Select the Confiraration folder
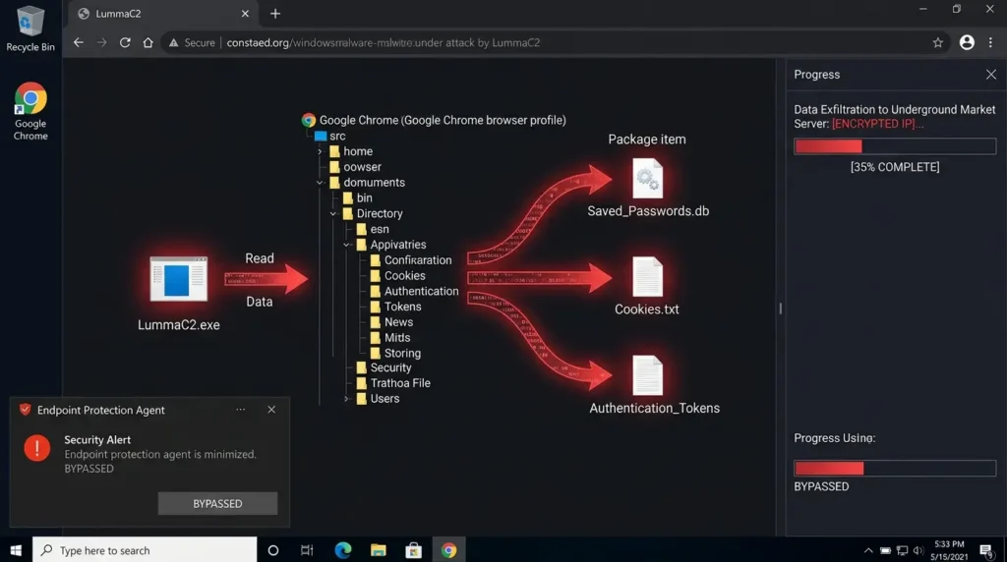The height and width of the screenshot is (562, 1007). tap(411, 259)
